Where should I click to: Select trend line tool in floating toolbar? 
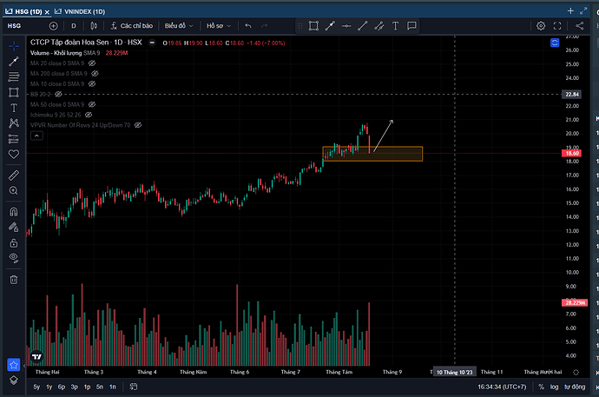click(x=363, y=26)
